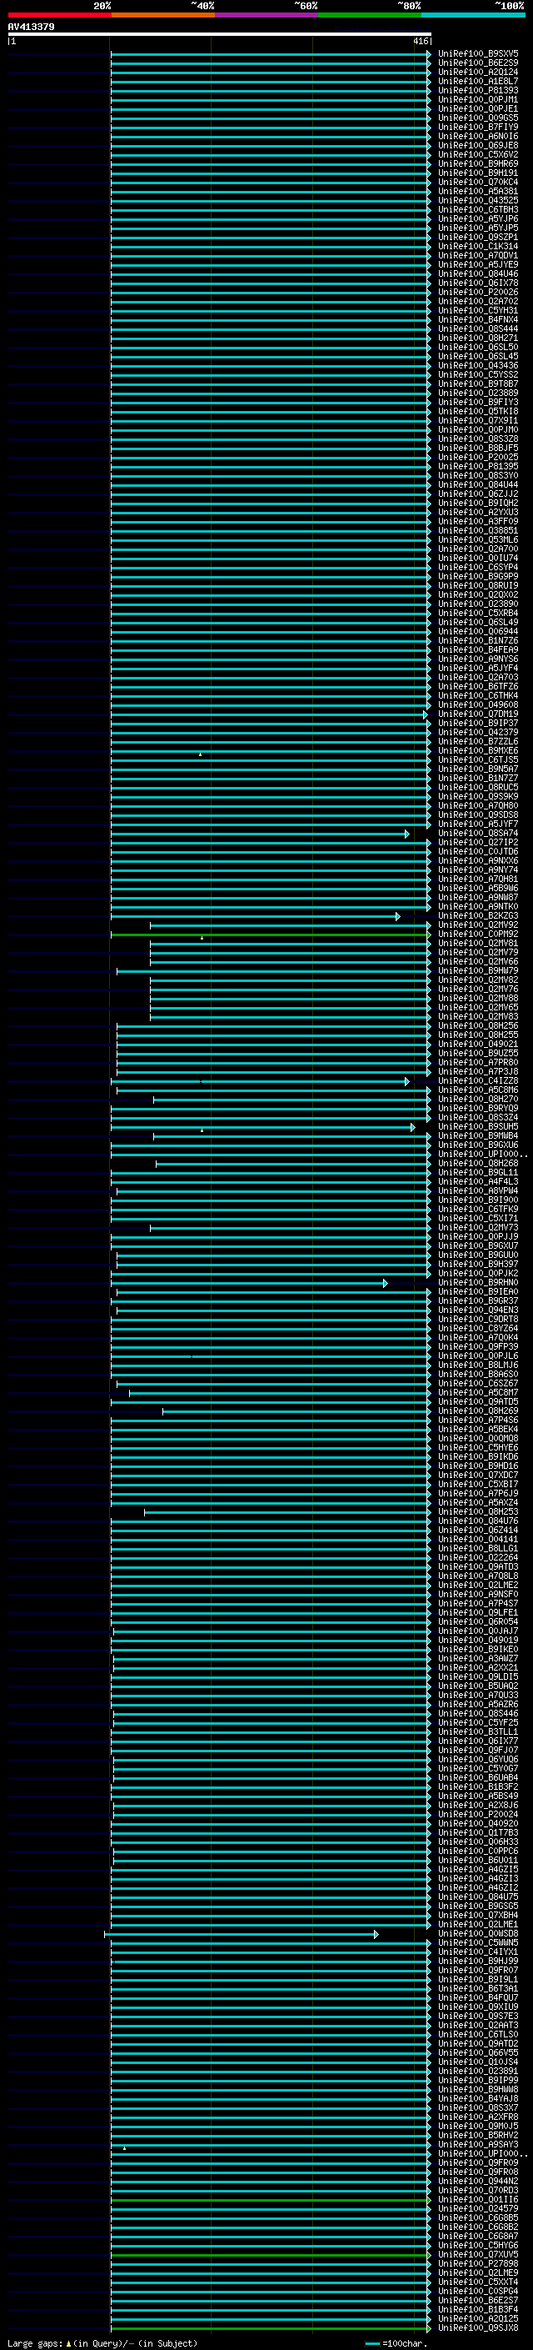Viewport: 533px width, 2350px height.
Task: Select label UniRef100_O23891
Action: tap(477, 2071)
